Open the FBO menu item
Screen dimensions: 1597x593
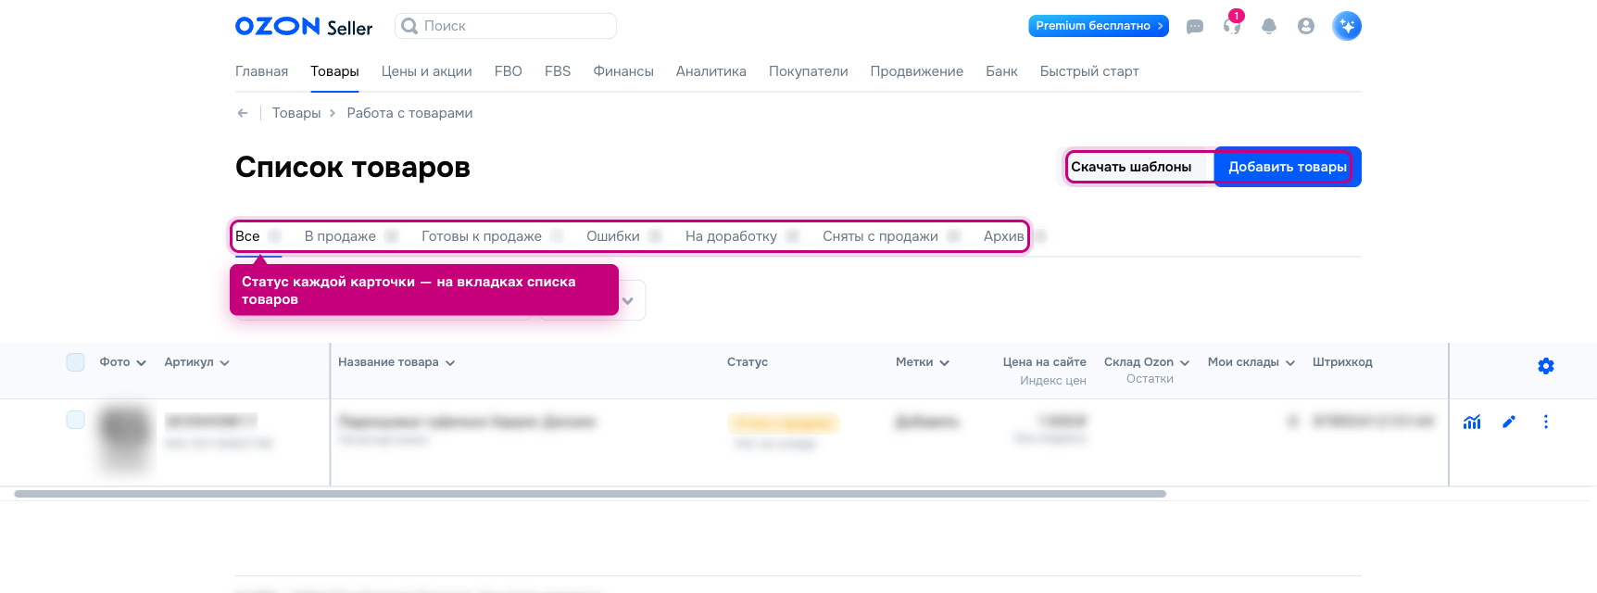[509, 71]
